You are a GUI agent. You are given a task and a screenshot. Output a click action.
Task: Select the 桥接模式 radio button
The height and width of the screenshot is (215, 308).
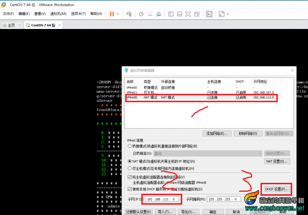coord(129,146)
